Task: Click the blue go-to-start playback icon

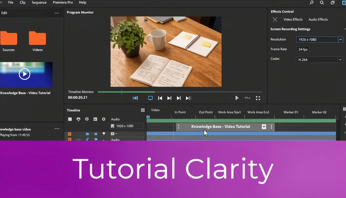Action: 135,98
